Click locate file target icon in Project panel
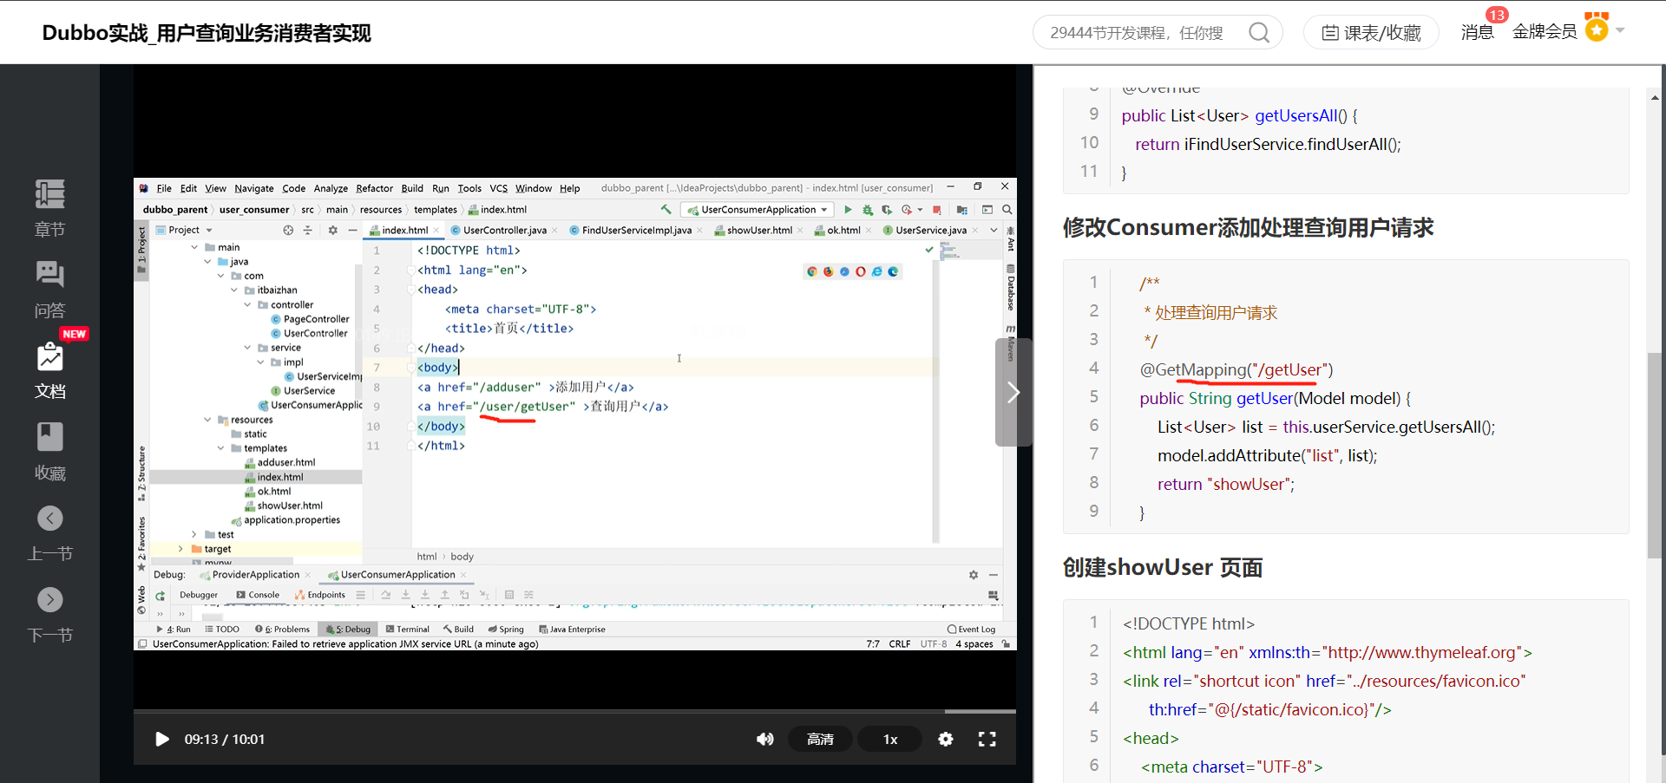Screen dimensions: 1666x783 (x=288, y=230)
